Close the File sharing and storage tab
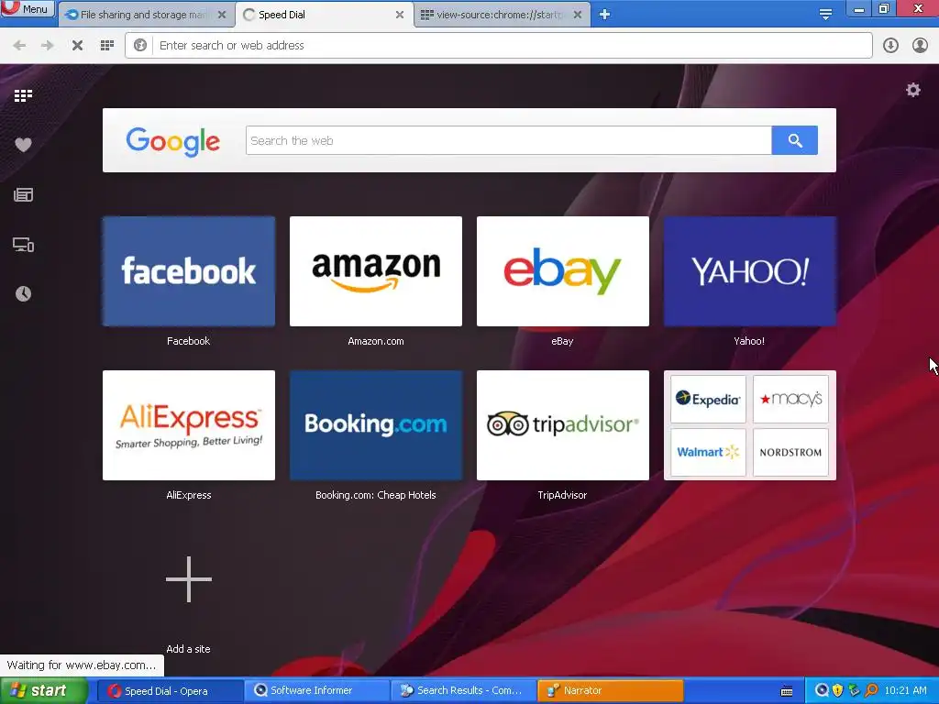 (x=222, y=15)
